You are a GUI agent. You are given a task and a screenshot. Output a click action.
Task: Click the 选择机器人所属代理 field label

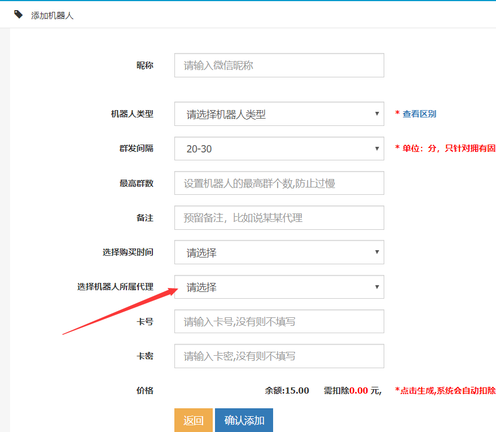pos(116,287)
